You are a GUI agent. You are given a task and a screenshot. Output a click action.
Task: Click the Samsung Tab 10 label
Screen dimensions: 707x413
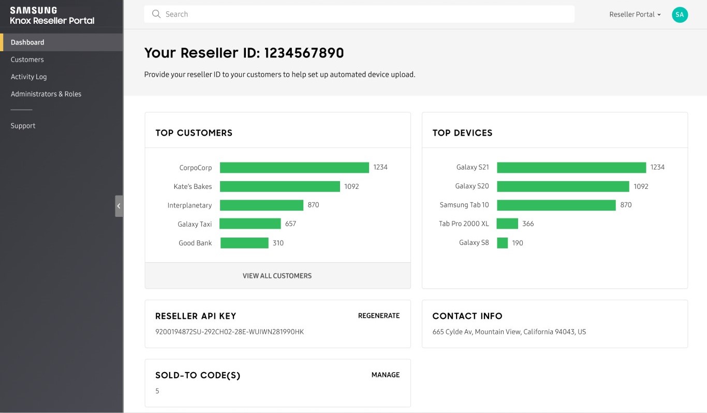point(464,205)
